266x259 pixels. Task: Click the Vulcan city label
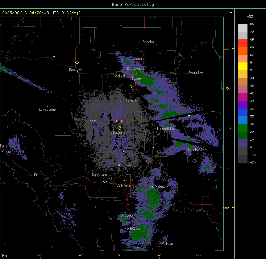167,244
